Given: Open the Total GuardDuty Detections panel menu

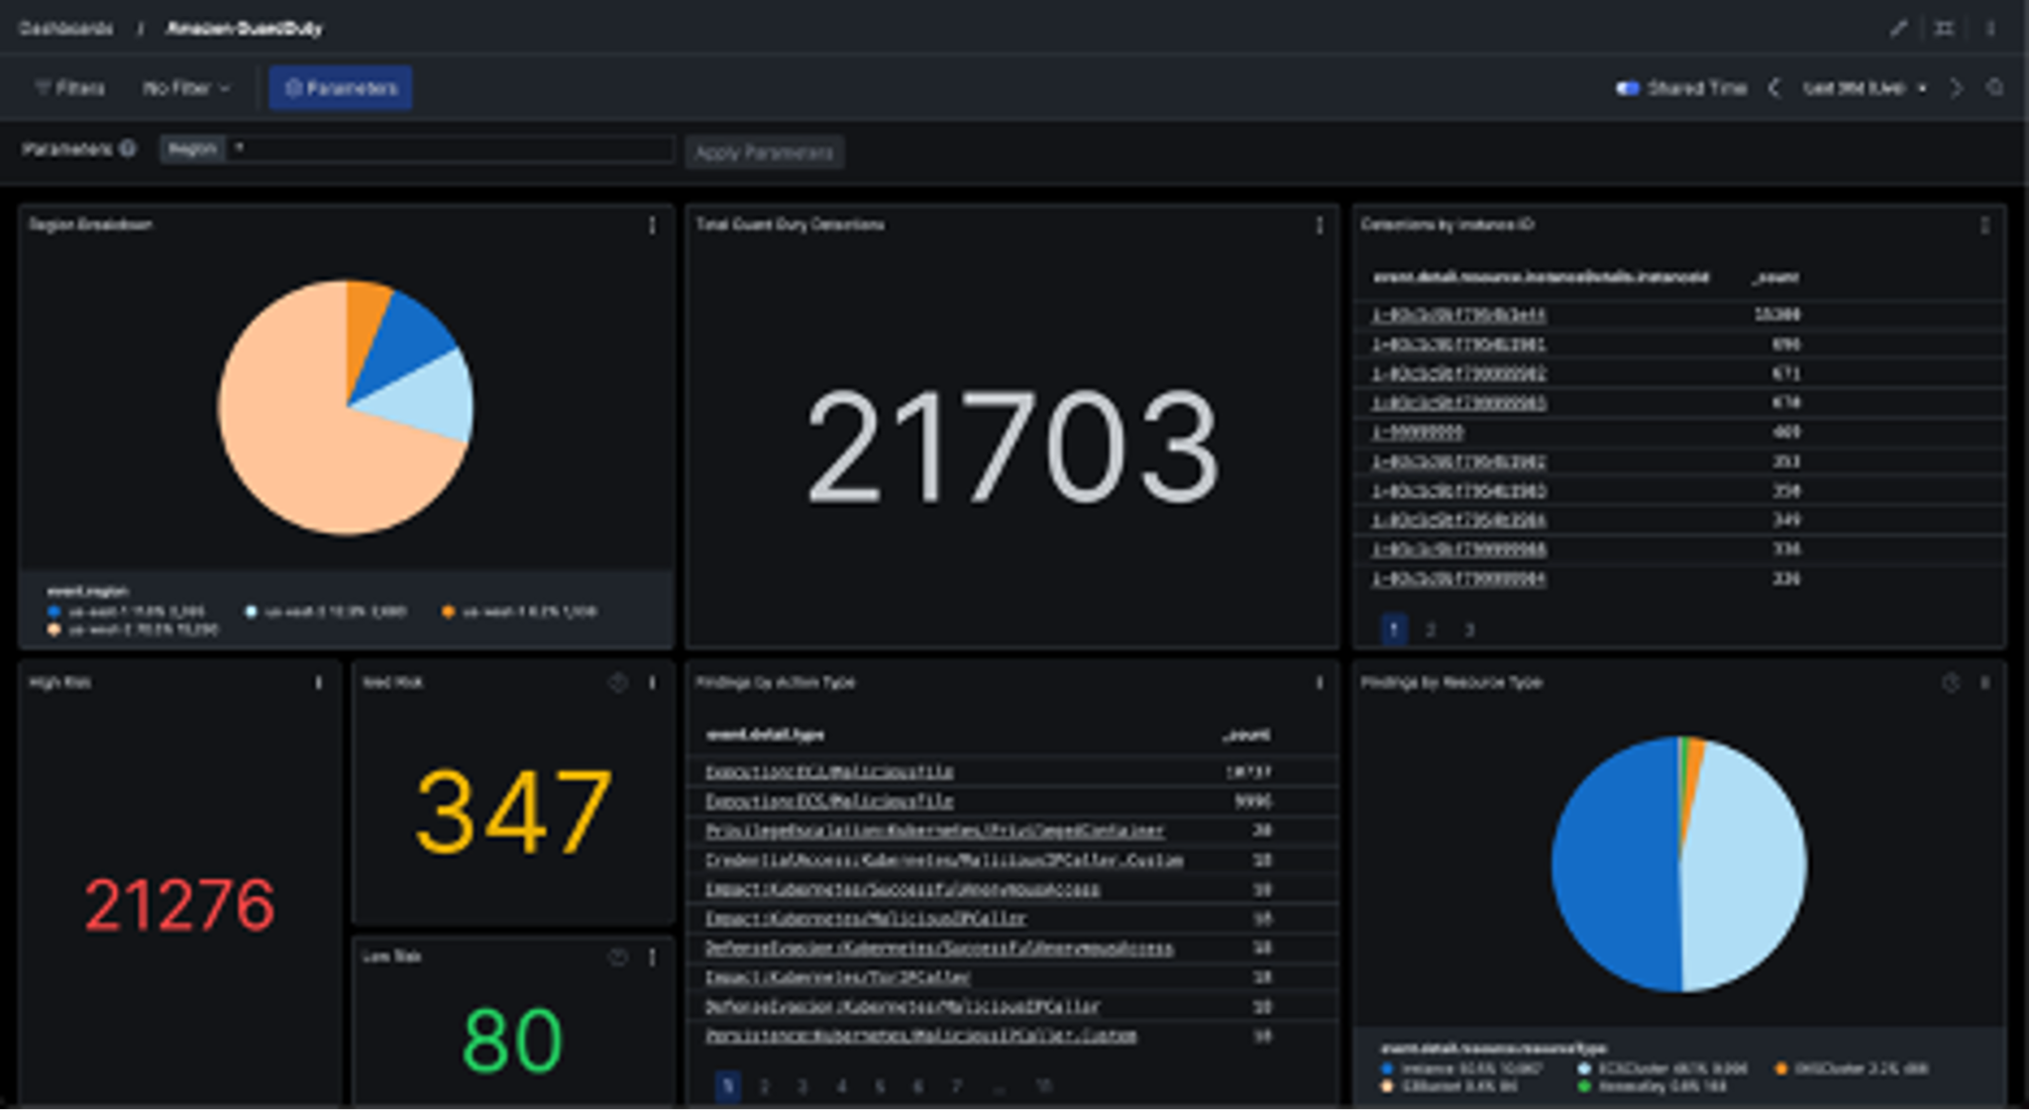Looking at the screenshot, I should click(x=1319, y=225).
